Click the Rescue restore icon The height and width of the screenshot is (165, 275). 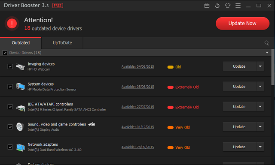(217, 6)
